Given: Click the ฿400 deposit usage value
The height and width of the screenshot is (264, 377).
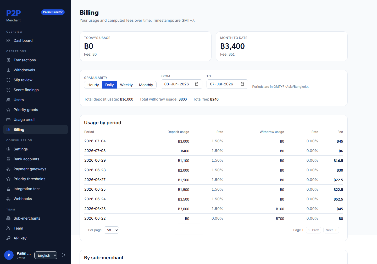Looking at the screenshot, I should pyautogui.click(x=185, y=151).
